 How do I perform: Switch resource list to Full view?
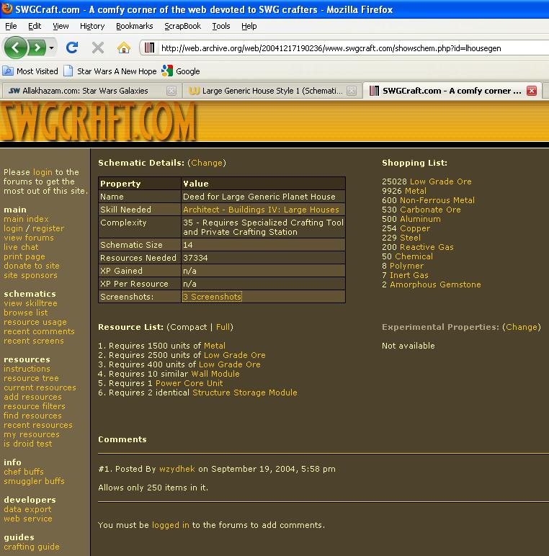223,327
